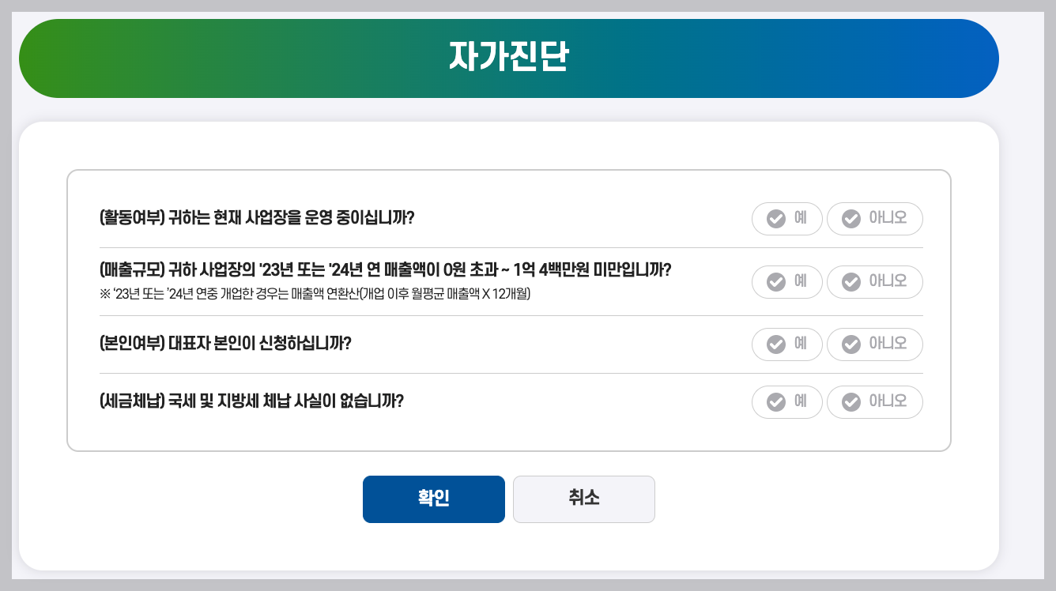Select 예 for the 활동여부 question
The height and width of the screenshot is (591, 1056).
787,219
